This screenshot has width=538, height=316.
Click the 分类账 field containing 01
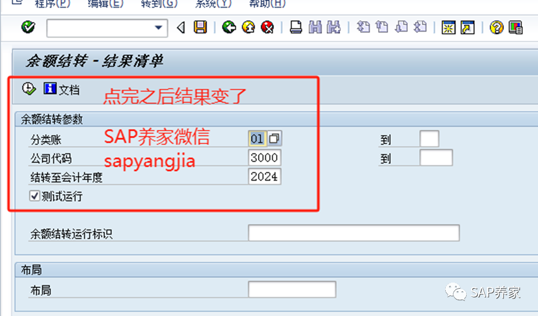pos(257,139)
